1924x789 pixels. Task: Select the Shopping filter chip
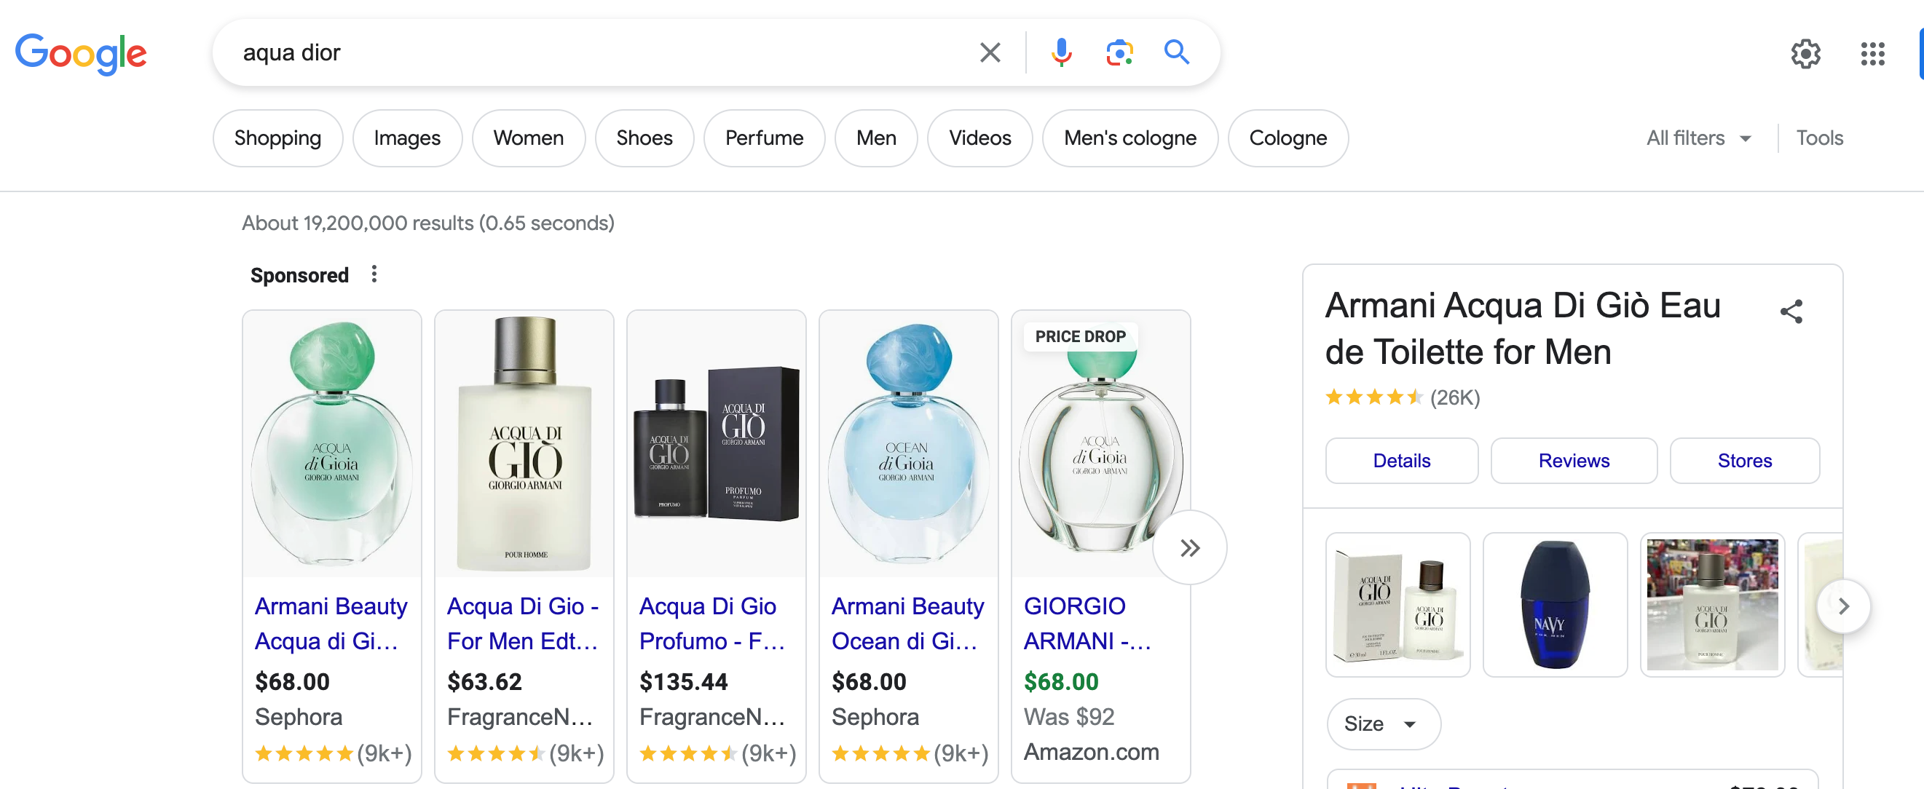click(x=278, y=138)
